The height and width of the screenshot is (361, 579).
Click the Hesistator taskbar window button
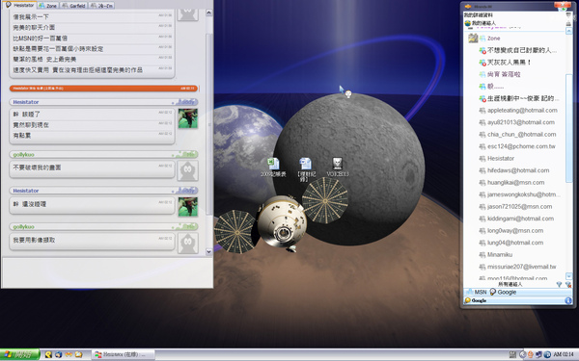tap(123, 354)
